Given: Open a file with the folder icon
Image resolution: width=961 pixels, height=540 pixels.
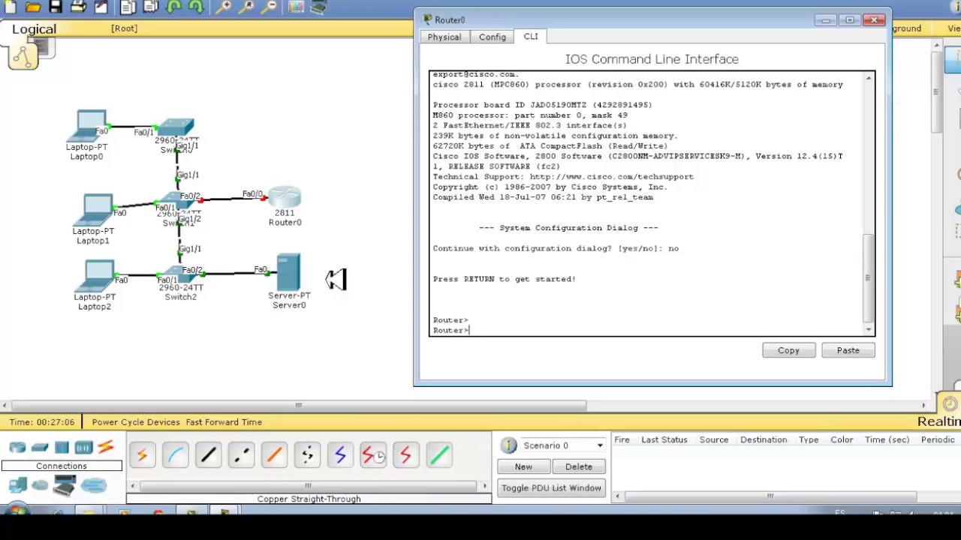Looking at the screenshot, I should tap(33, 7).
